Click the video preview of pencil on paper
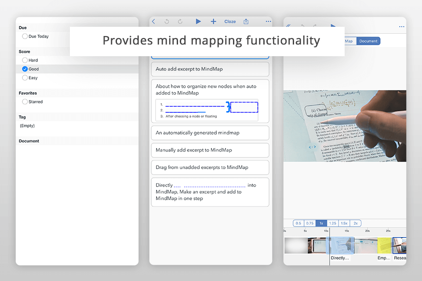422x281 pixels. (345, 126)
